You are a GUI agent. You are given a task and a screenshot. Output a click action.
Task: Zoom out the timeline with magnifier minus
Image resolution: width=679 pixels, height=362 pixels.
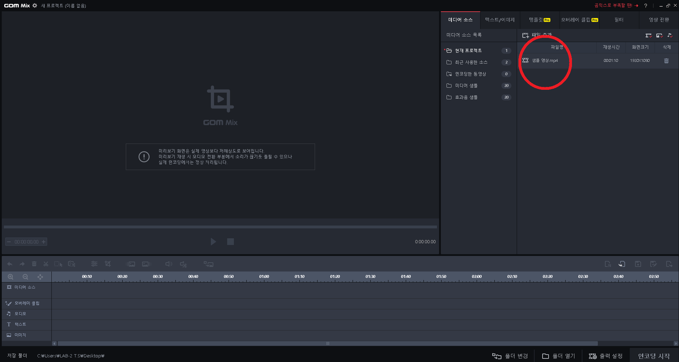(x=25, y=277)
